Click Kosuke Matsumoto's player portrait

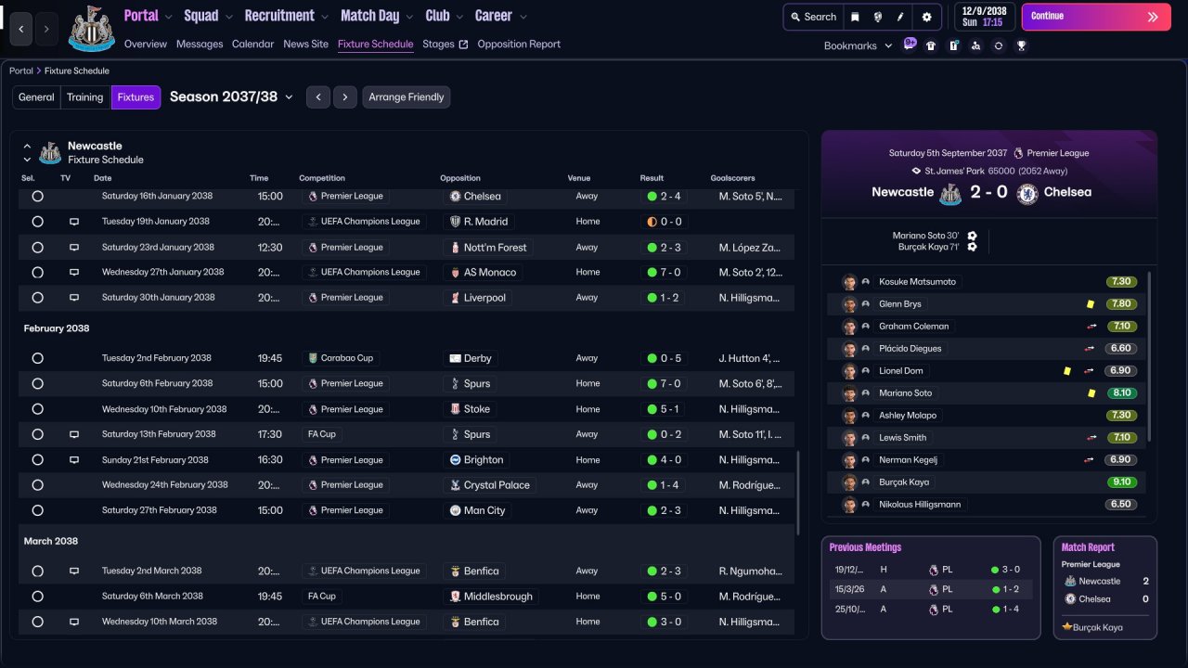(848, 282)
